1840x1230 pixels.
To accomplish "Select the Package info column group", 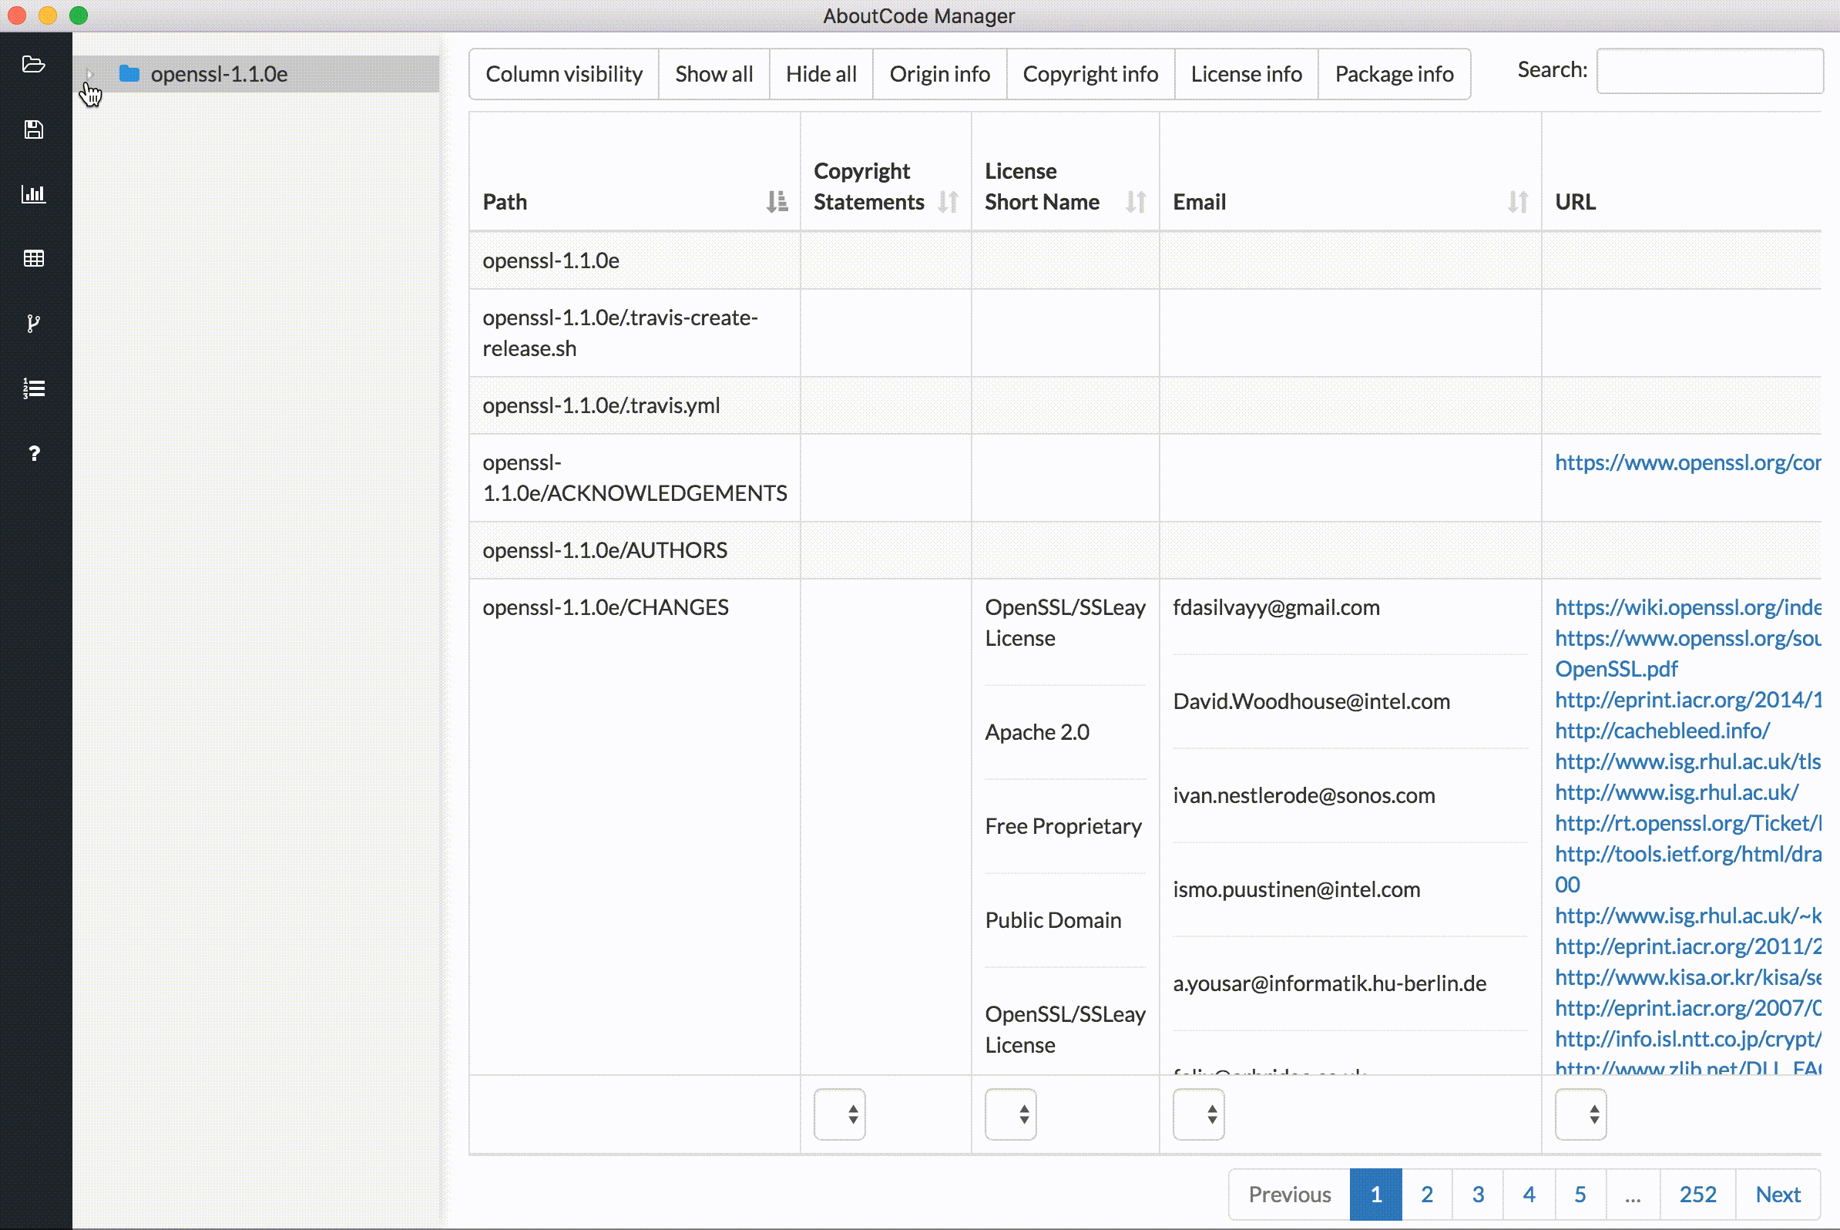I will point(1395,74).
